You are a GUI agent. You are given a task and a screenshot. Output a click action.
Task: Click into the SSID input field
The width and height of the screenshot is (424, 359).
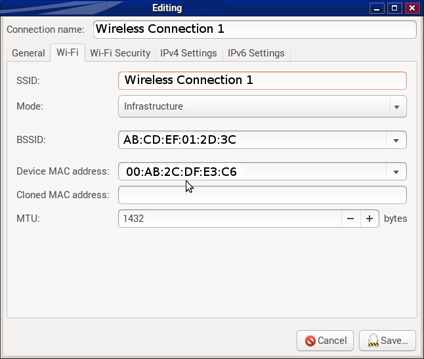[x=262, y=80]
